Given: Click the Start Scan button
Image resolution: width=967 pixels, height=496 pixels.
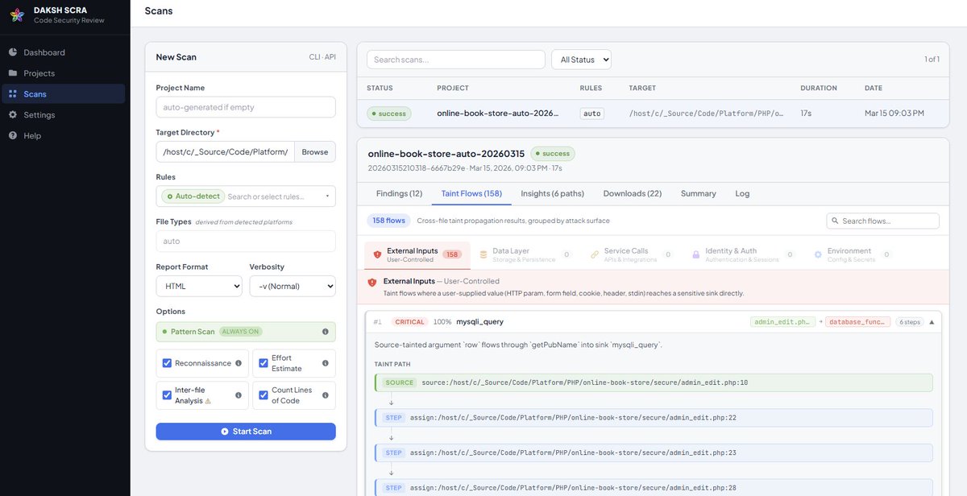Looking at the screenshot, I should (246, 432).
